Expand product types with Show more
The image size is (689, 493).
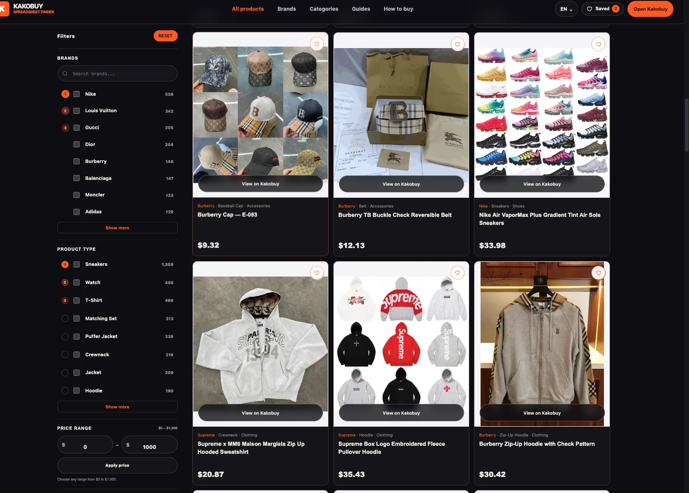[x=118, y=407]
